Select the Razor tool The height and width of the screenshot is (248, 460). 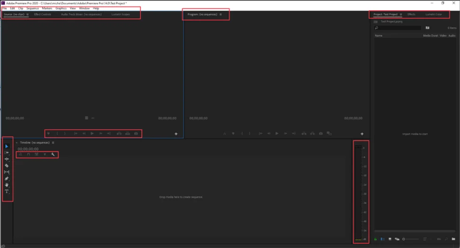[x=7, y=165]
